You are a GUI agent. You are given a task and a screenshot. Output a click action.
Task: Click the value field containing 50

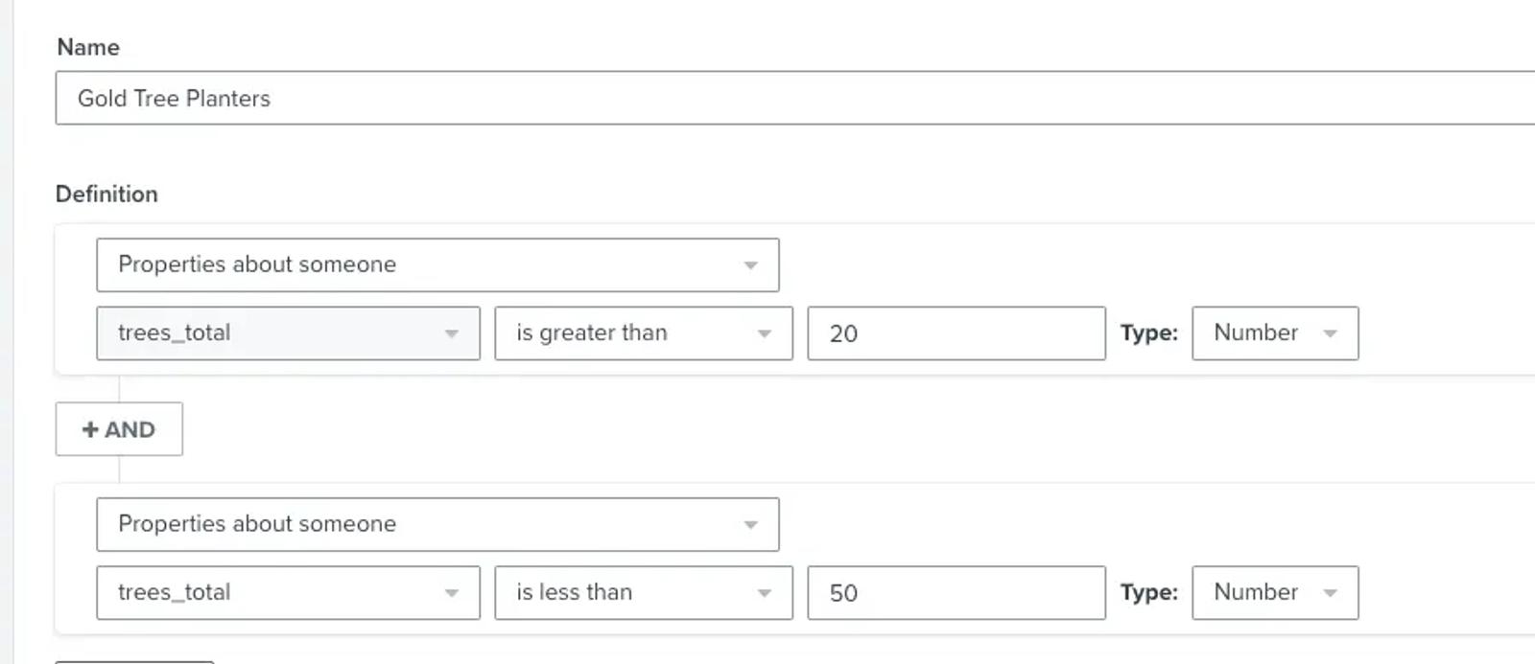coord(956,593)
